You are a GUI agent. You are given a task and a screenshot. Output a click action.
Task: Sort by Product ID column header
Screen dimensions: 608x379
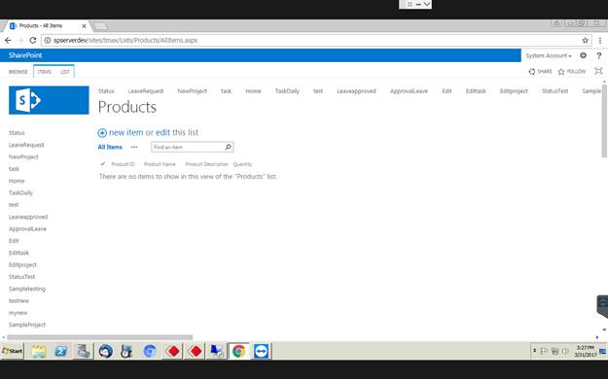(123, 164)
